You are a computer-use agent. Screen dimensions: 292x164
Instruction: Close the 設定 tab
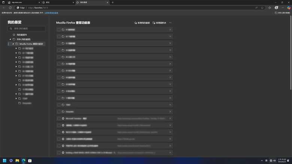pyautogui.click(x=73, y=2)
